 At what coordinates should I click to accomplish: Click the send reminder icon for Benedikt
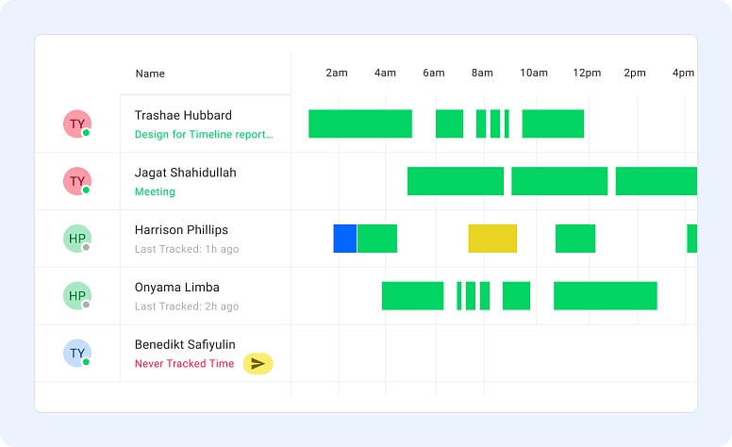(258, 364)
